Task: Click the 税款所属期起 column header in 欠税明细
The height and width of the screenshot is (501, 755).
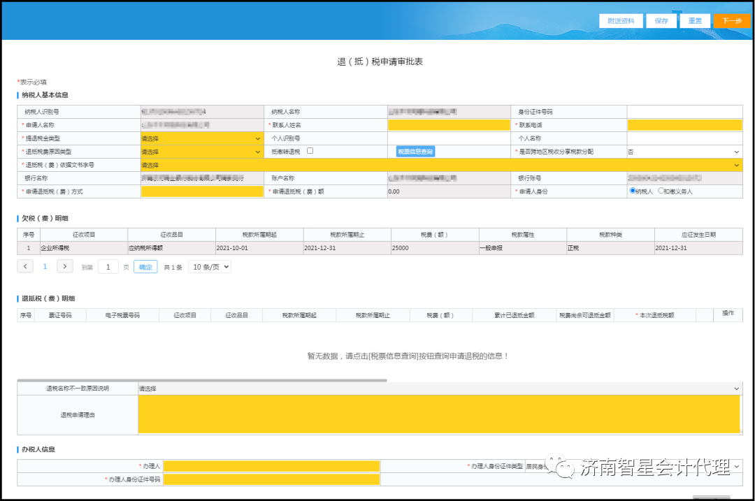Action: [x=259, y=235]
